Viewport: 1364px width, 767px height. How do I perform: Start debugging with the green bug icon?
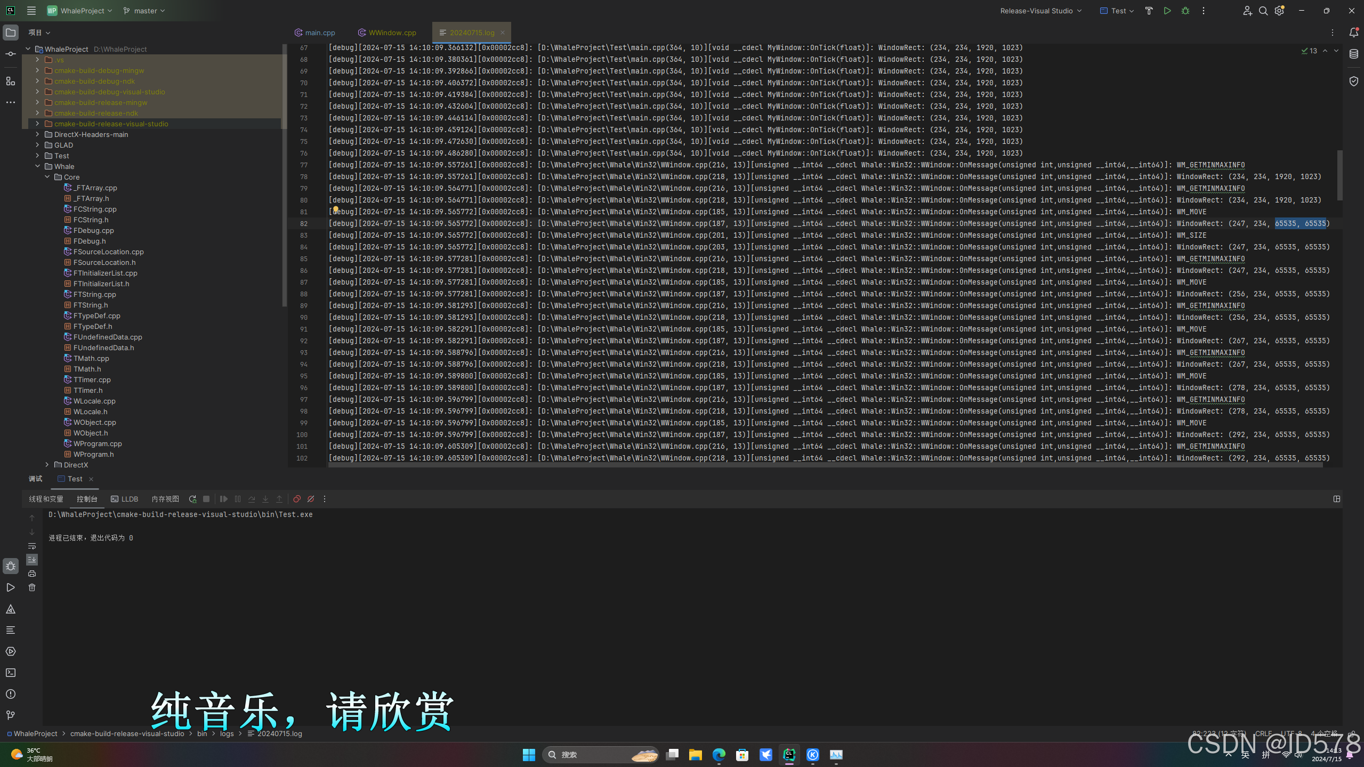1185,11
